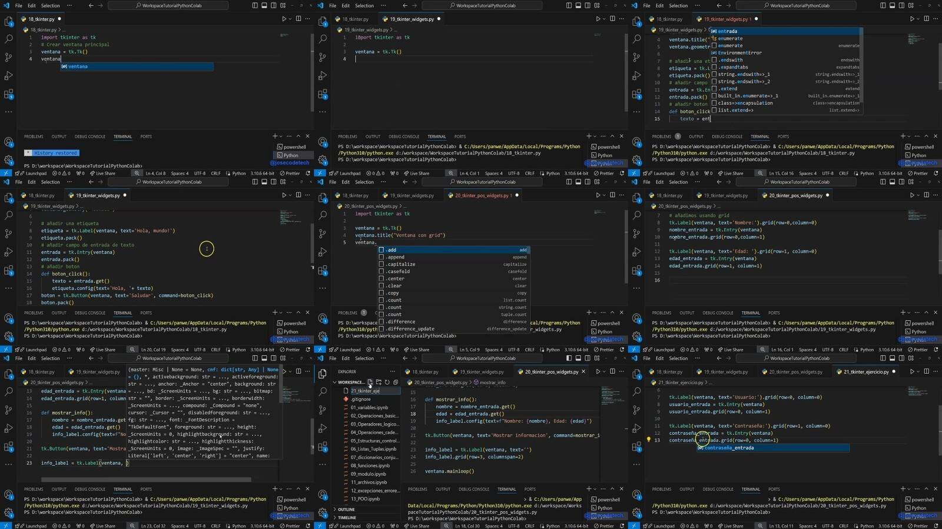Click go back arrow in Ln 4, Col 8 window
This screenshot has width=942, height=529.
(91, 5)
